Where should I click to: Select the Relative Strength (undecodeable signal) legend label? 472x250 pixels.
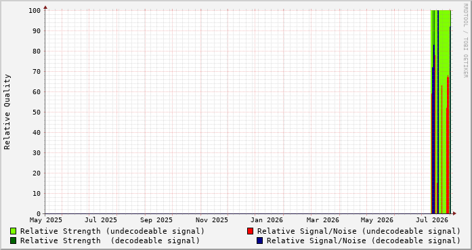112,231
